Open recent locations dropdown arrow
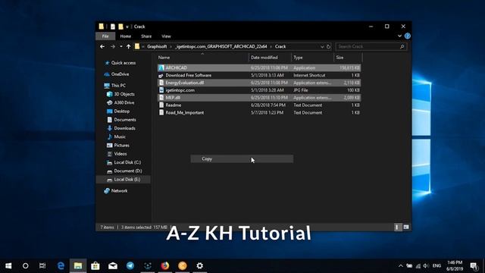Viewport: 485px width, 273px height. tap(121, 46)
